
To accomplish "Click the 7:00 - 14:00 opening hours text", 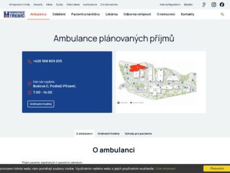I will coord(43,92).
